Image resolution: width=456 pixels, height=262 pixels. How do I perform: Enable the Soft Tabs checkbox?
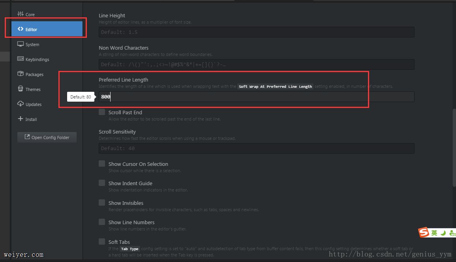click(x=102, y=242)
